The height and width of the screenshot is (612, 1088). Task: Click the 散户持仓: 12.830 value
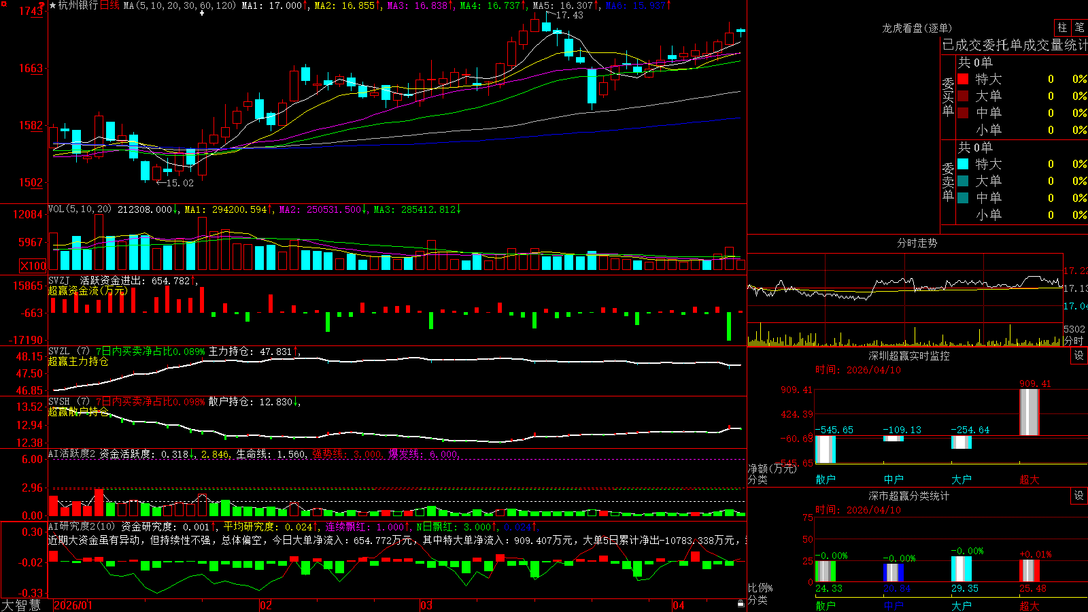(x=250, y=402)
